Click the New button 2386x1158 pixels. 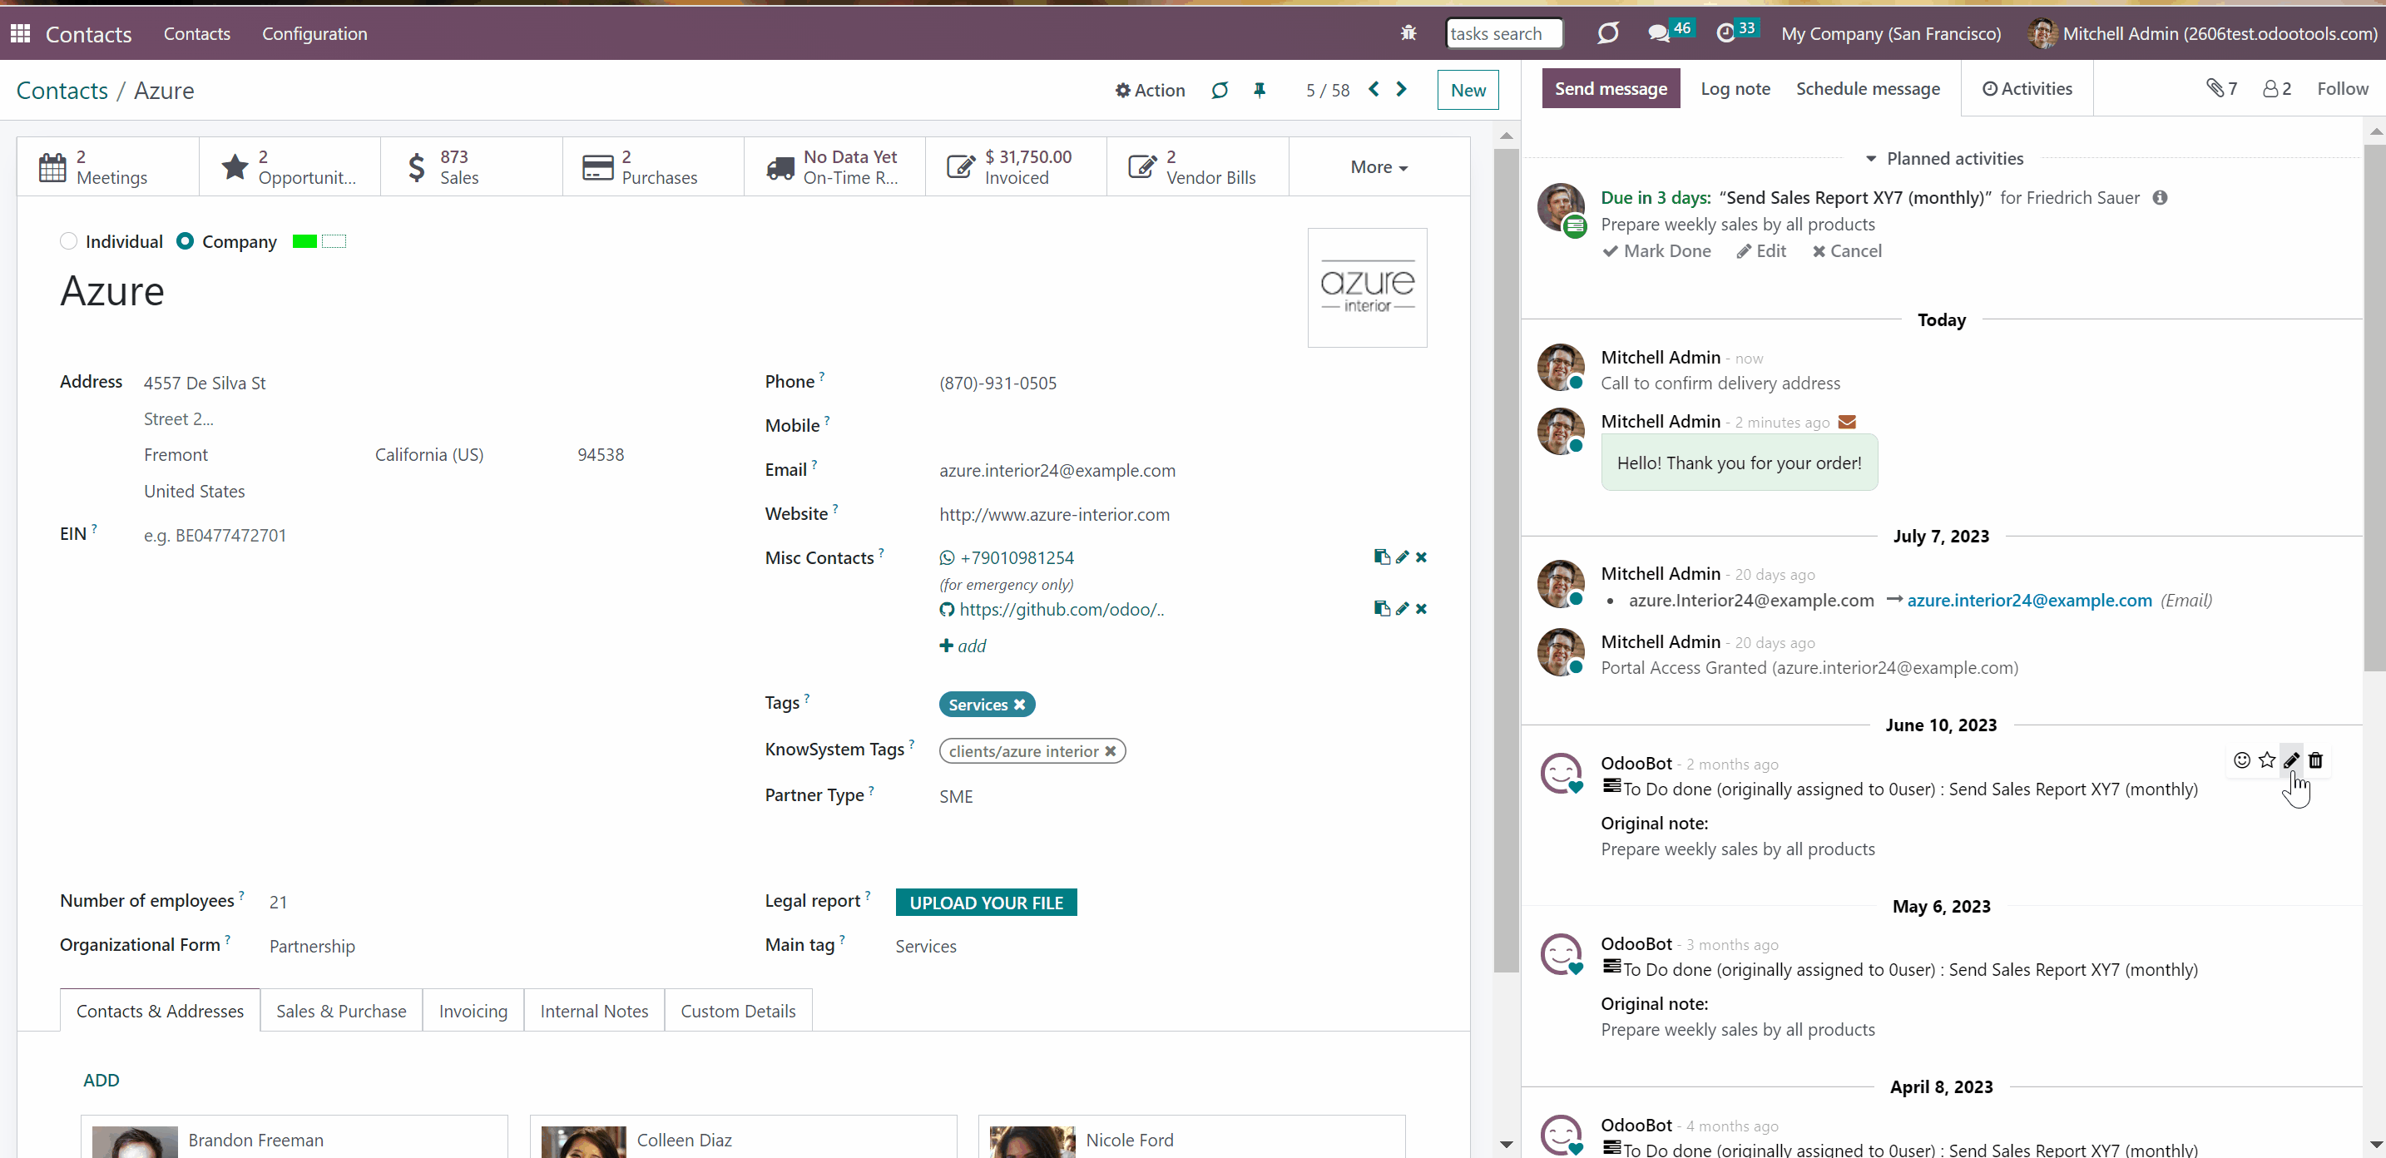pos(1468,90)
